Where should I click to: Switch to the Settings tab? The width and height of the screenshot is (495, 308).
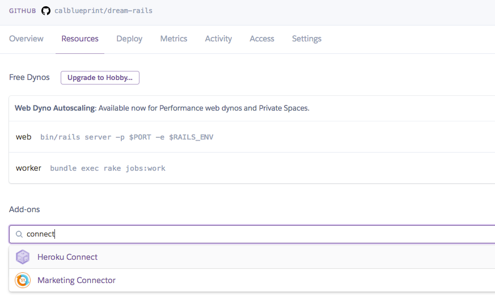(x=307, y=39)
